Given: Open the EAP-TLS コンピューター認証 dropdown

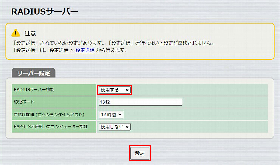Looking at the screenshot, I should 115,127.
